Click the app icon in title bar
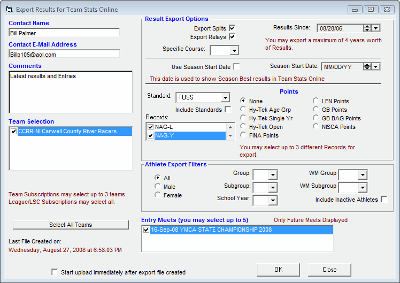The height and width of the screenshot is (283, 400). (x=8, y=10)
